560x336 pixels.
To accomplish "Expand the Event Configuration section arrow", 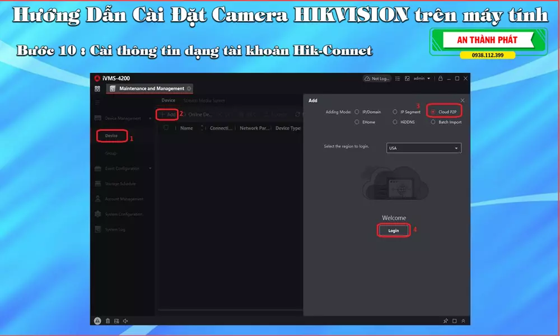I will [x=150, y=169].
